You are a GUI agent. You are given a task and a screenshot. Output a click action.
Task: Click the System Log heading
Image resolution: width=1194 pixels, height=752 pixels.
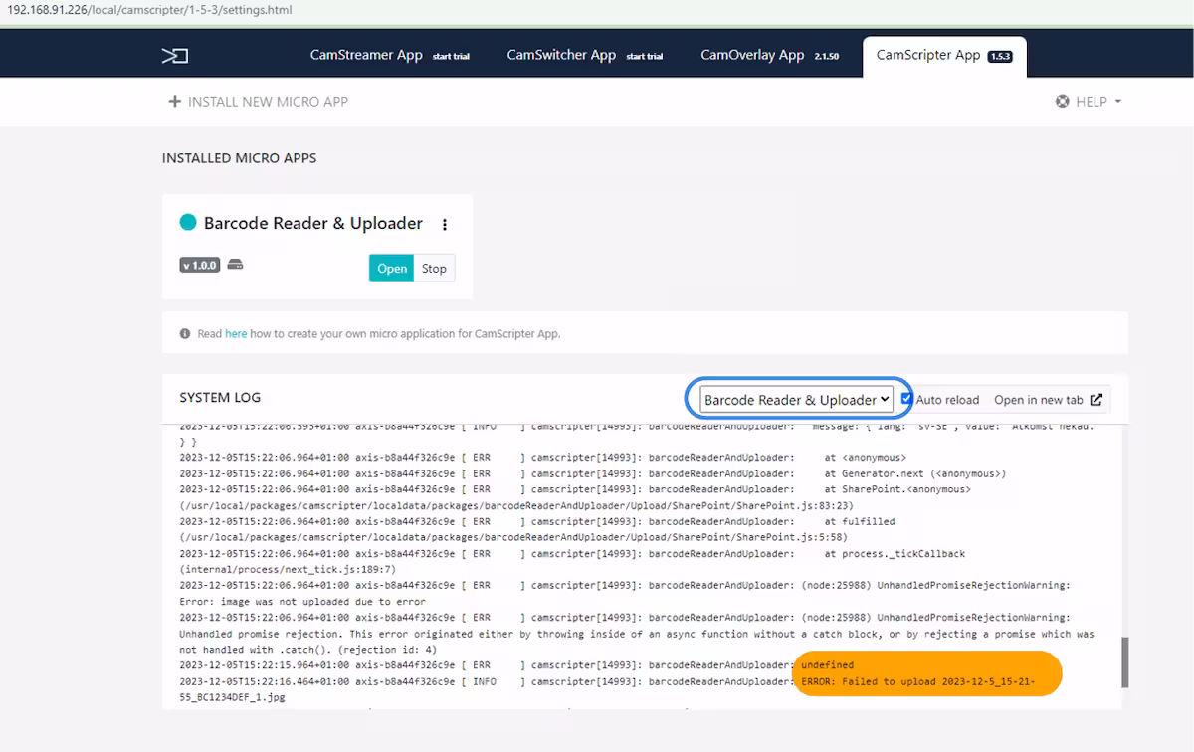click(x=220, y=398)
